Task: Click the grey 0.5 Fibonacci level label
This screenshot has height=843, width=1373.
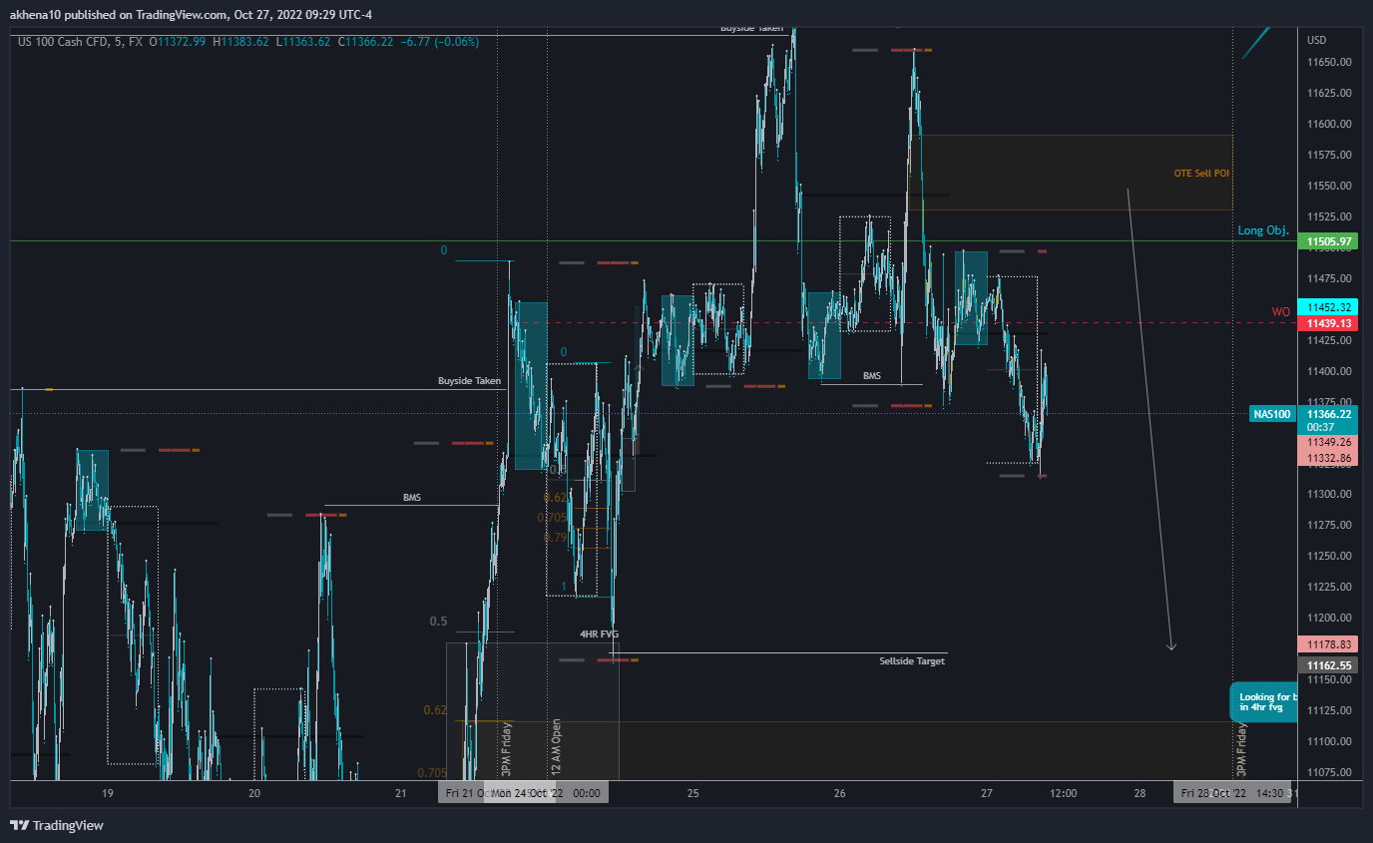Action: [439, 622]
